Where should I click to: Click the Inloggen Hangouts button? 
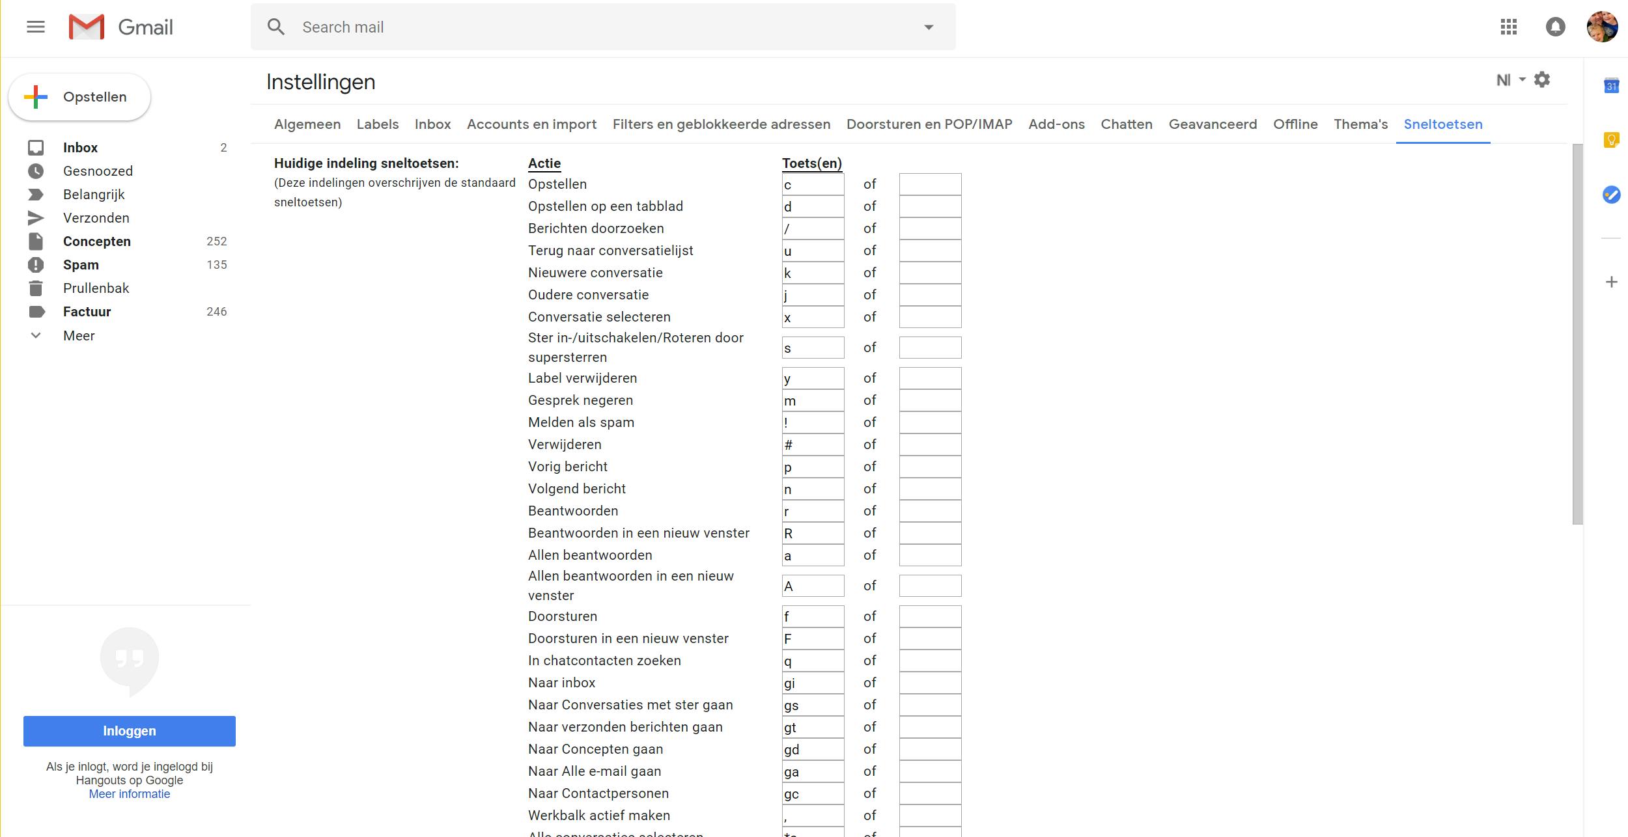pyautogui.click(x=130, y=731)
